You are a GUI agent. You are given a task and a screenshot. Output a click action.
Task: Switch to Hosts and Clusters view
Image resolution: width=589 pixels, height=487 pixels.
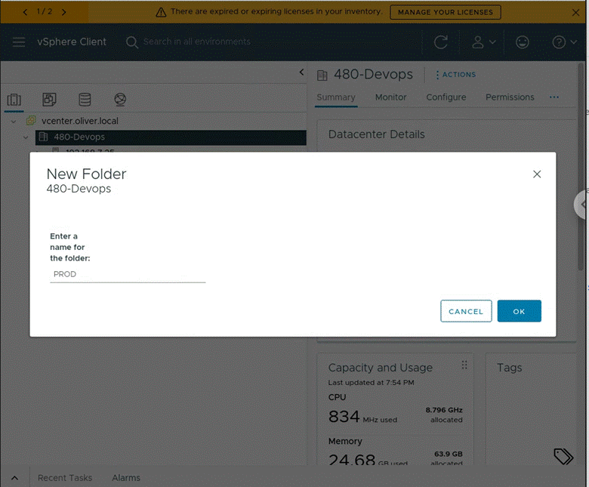click(x=14, y=100)
